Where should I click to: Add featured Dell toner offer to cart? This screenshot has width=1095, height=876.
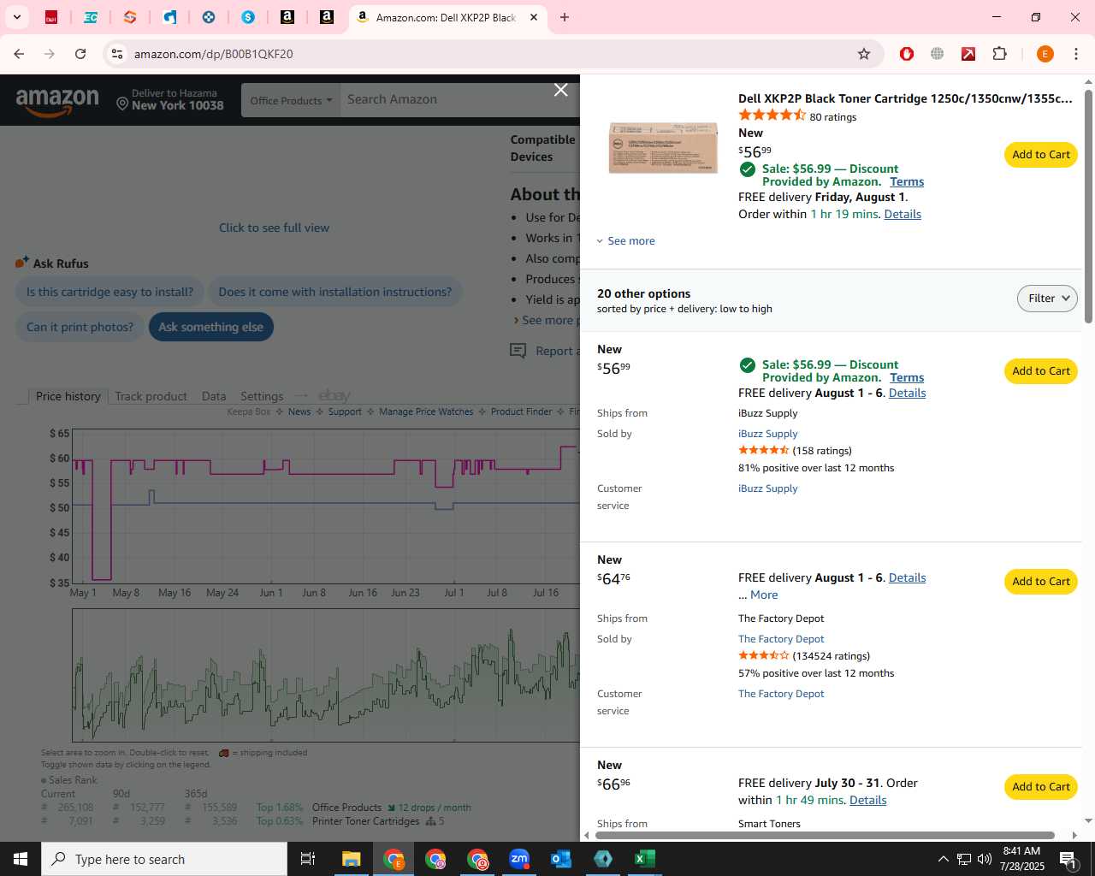coord(1041,155)
